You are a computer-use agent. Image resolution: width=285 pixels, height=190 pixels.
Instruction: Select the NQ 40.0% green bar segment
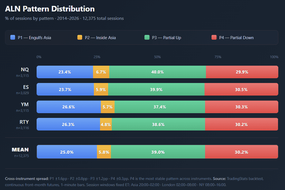[x=158, y=72]
